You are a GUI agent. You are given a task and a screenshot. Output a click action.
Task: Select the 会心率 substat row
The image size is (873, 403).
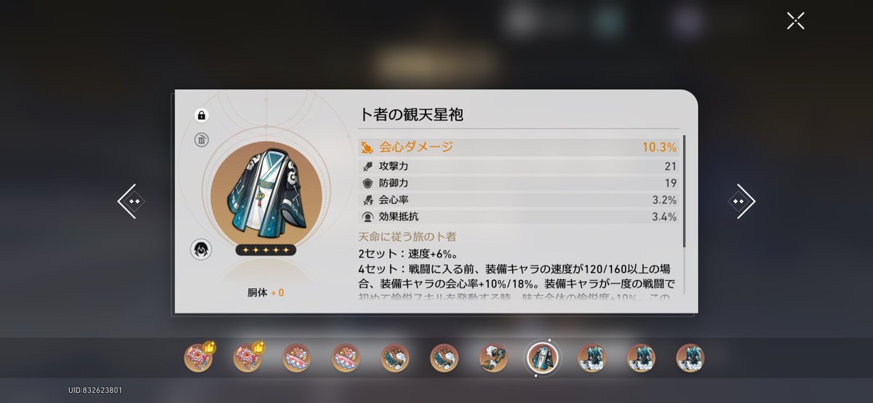(x=519, y=200)
